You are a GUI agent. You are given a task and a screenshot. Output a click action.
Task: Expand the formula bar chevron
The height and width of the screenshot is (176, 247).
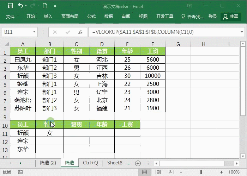(x=242, y=32)
